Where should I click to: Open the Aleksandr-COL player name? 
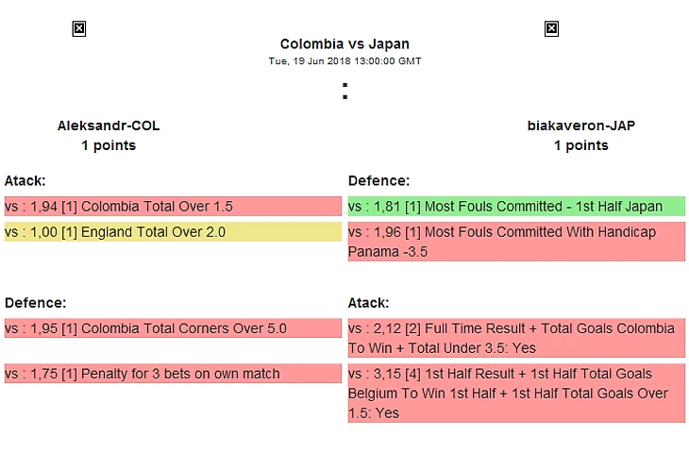[x=109, y=126]
